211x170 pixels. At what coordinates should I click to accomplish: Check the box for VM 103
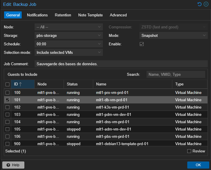tap(8, 114)
